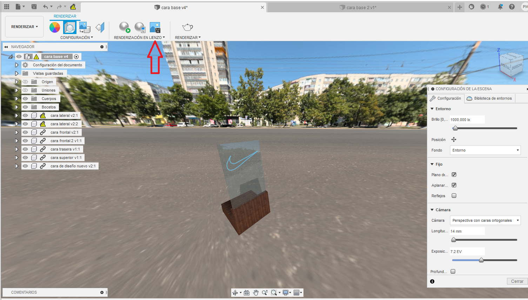The image size is (528, 300).
Task: Click the teapot Render icon
Action: click(188, 27)
